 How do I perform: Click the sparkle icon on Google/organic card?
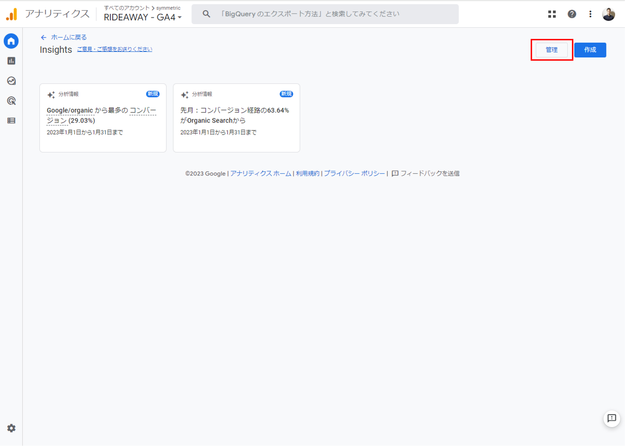(x=51, y=95)
